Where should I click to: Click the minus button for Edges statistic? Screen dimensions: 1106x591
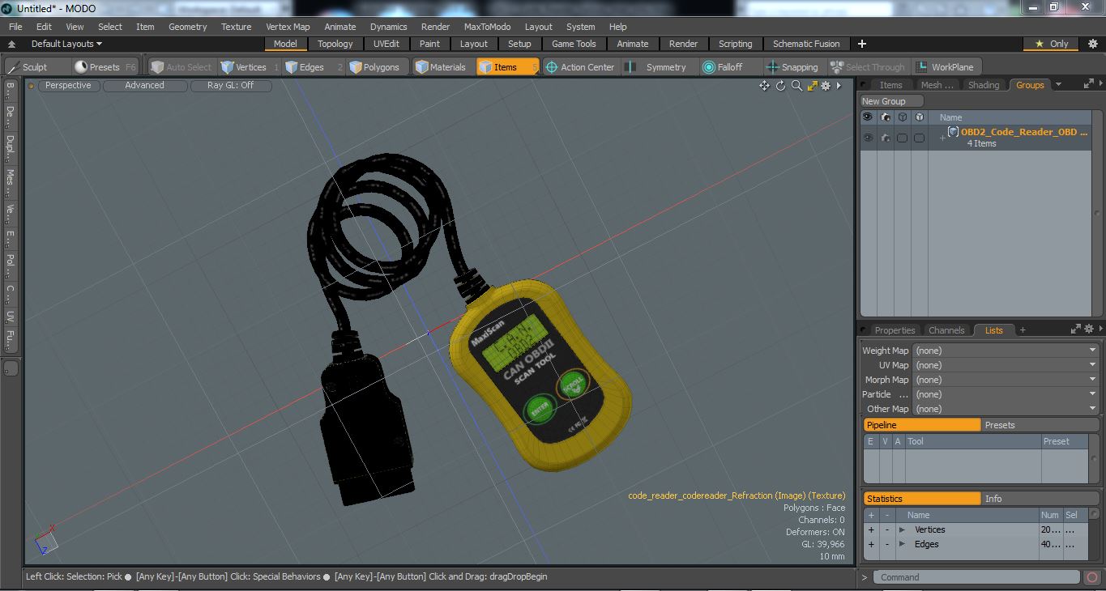click(887, 544)
